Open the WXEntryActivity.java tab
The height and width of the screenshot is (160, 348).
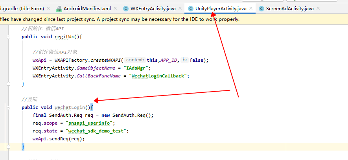[153, 8]
